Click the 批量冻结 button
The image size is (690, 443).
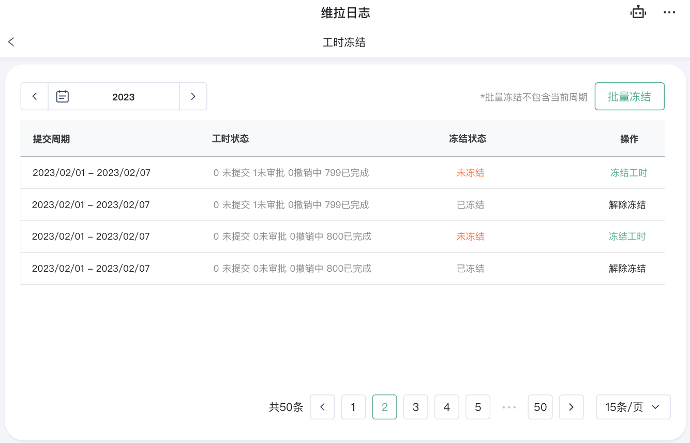[629, 96]
